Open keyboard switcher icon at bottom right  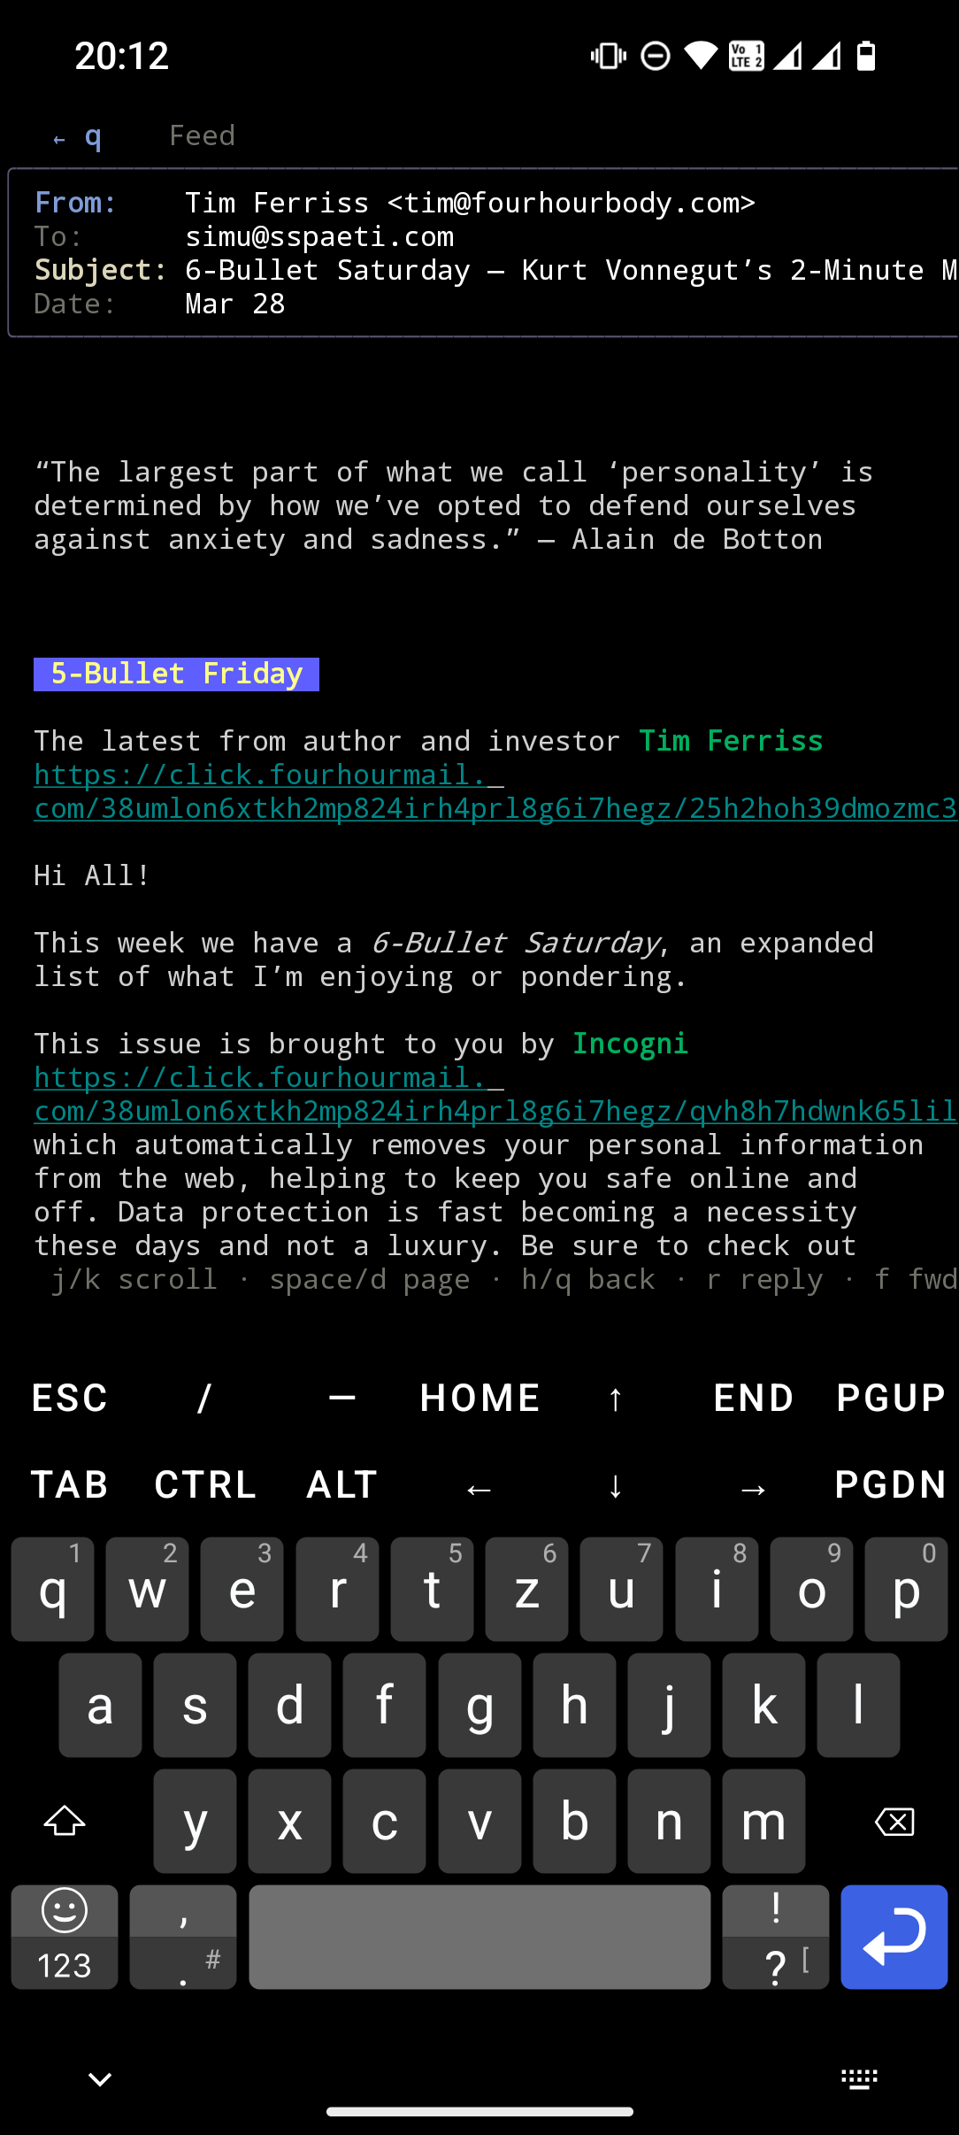[859, 2079]
